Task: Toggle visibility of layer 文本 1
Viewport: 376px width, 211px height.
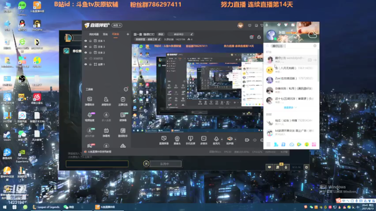Action: [86, 41]
